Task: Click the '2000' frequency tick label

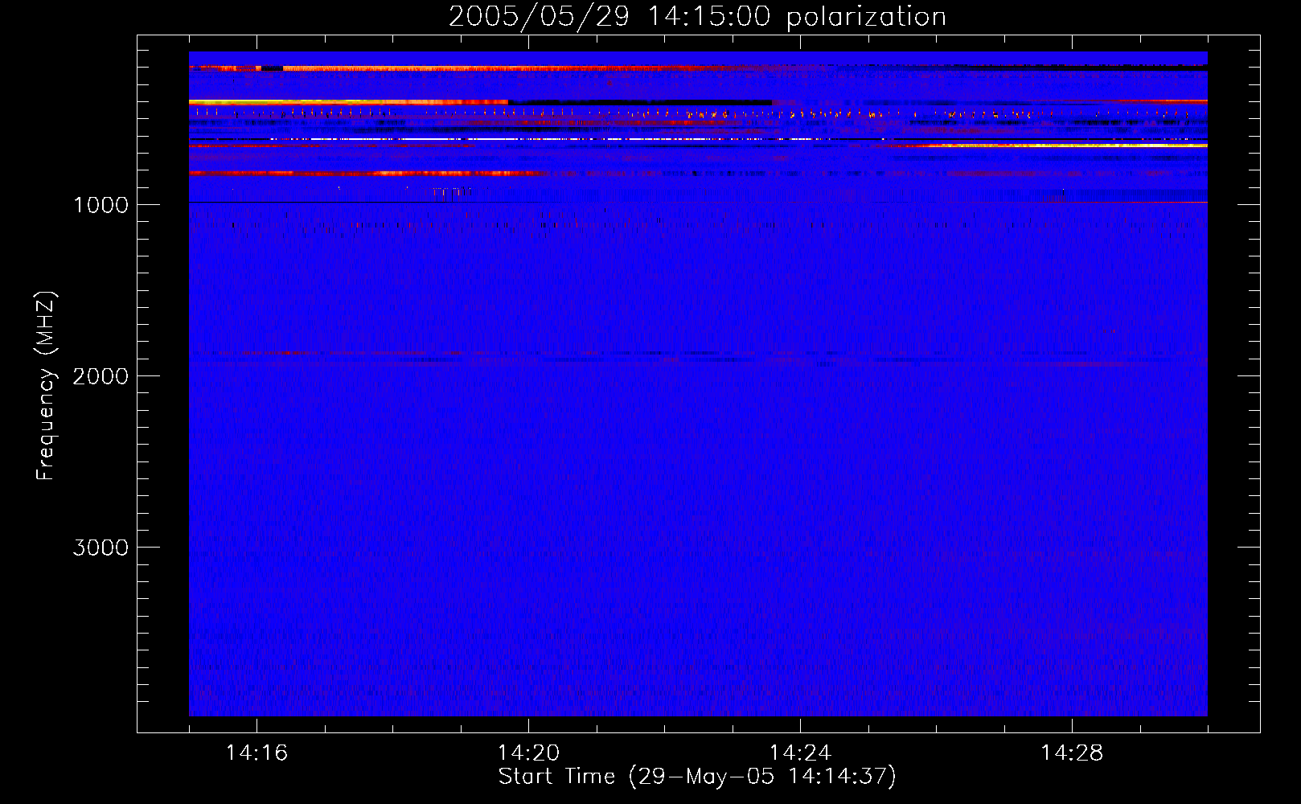Action: point(101,376)
